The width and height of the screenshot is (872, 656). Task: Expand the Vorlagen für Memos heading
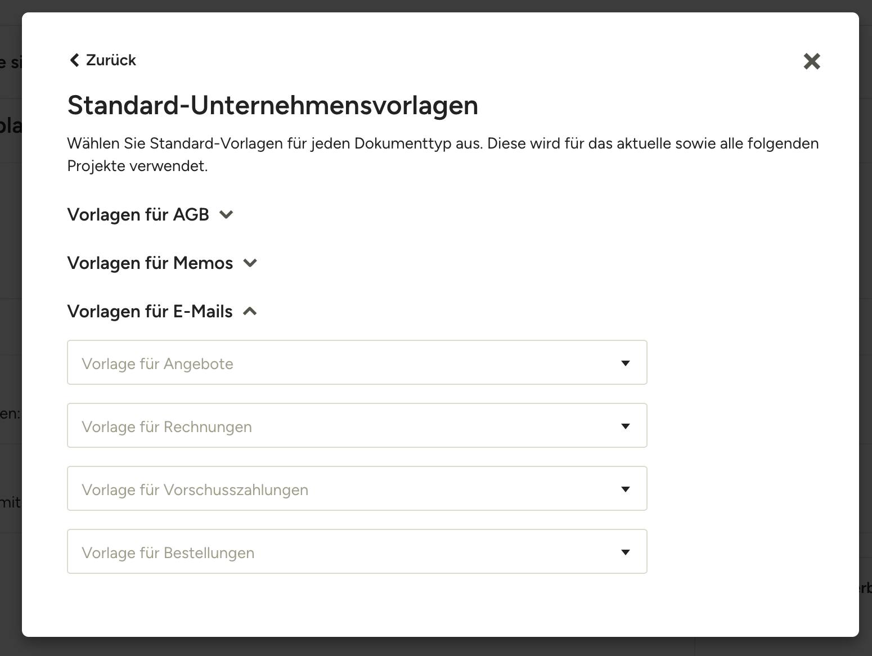tap(150, 263)
